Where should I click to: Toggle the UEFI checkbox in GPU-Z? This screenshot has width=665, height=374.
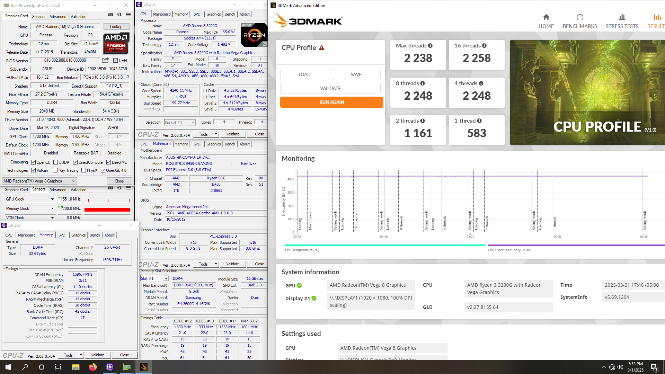(116, 61)
